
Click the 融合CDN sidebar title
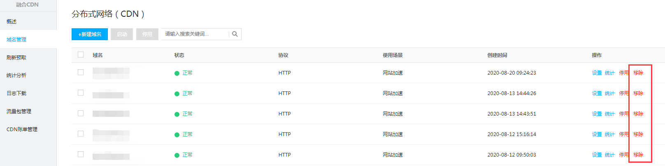click(27, 5)
